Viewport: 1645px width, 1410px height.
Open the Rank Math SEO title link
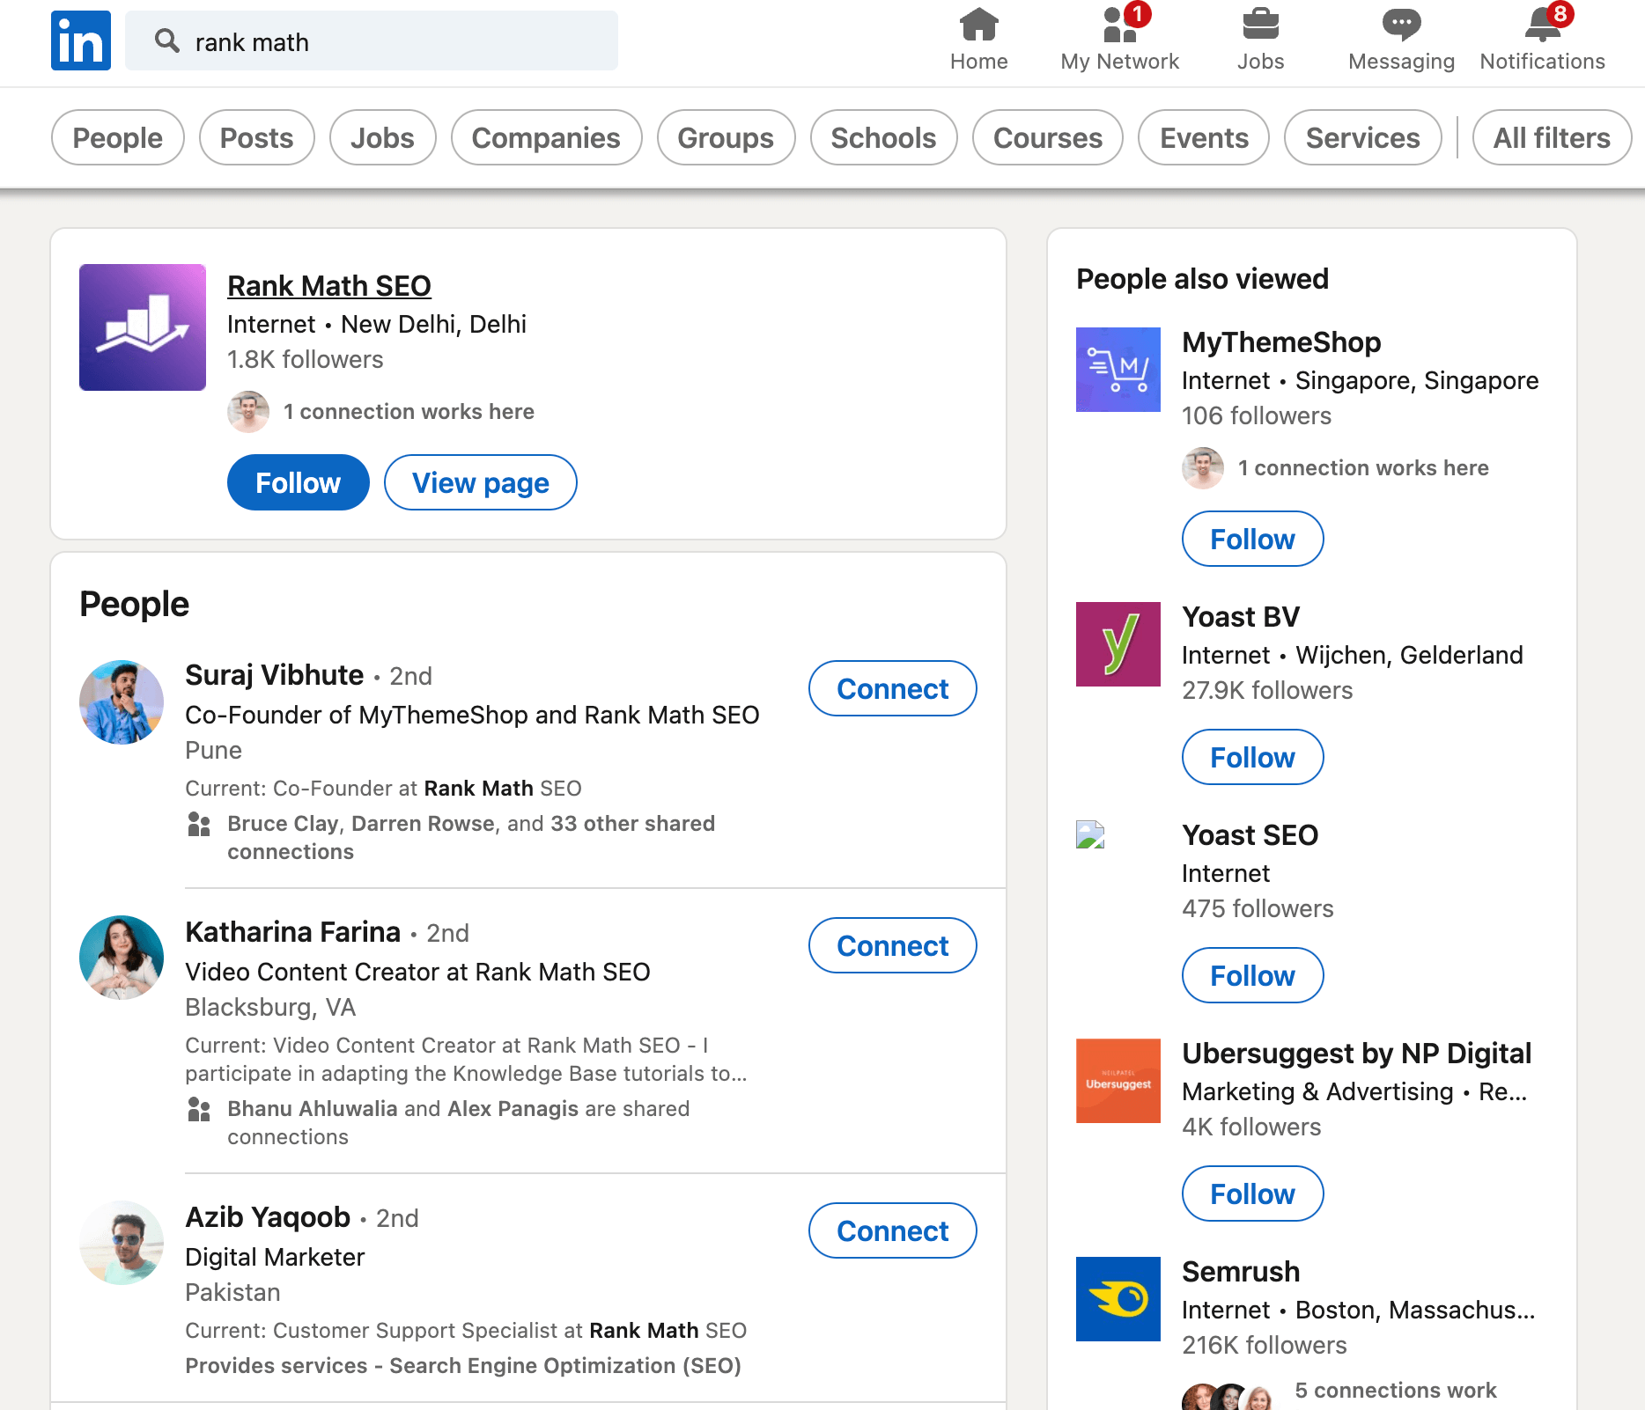[329, 286]
